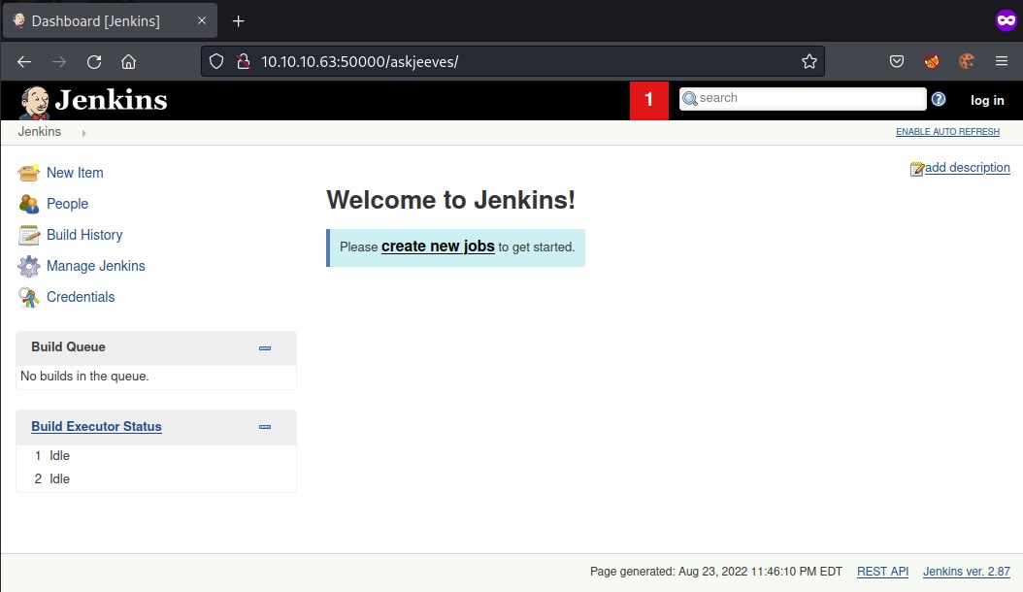Enable auto refresh
The image size is (1023, 592).
[946, 132]
